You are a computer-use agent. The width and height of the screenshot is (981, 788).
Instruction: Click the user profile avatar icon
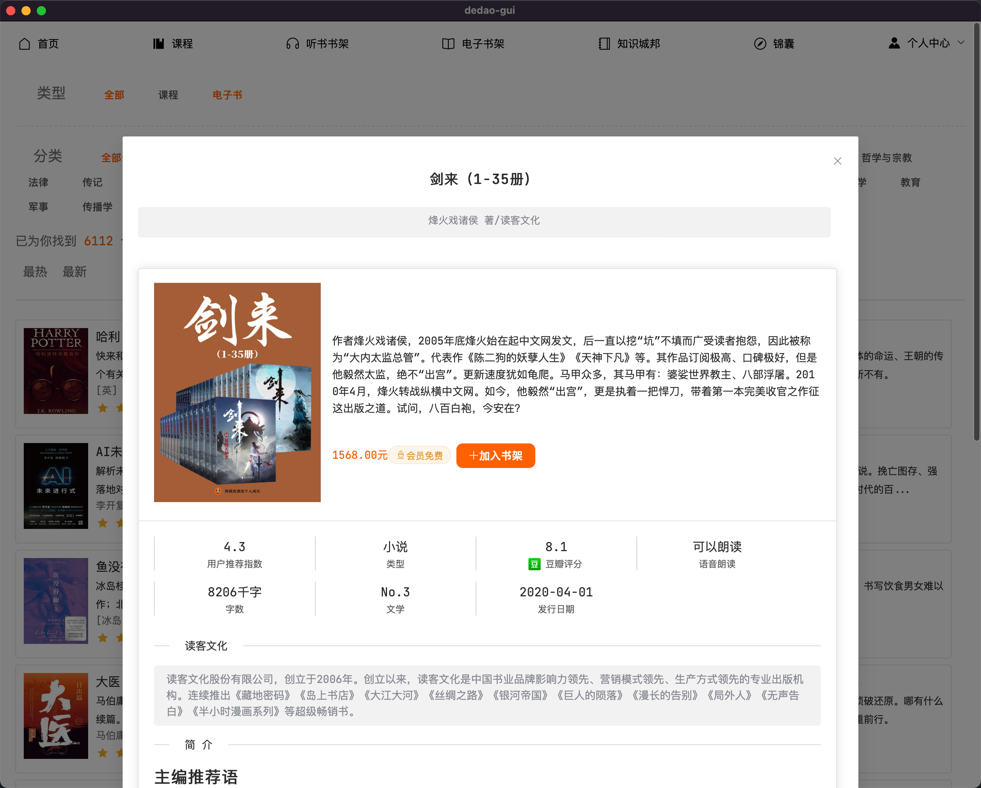[894, 43]
